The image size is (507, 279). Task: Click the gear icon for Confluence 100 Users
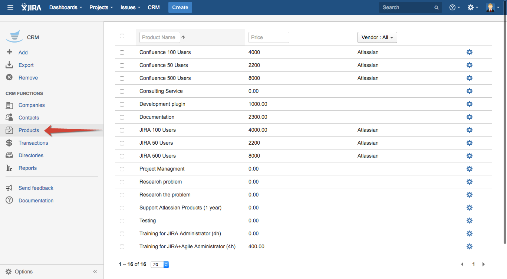click(469, 52)
